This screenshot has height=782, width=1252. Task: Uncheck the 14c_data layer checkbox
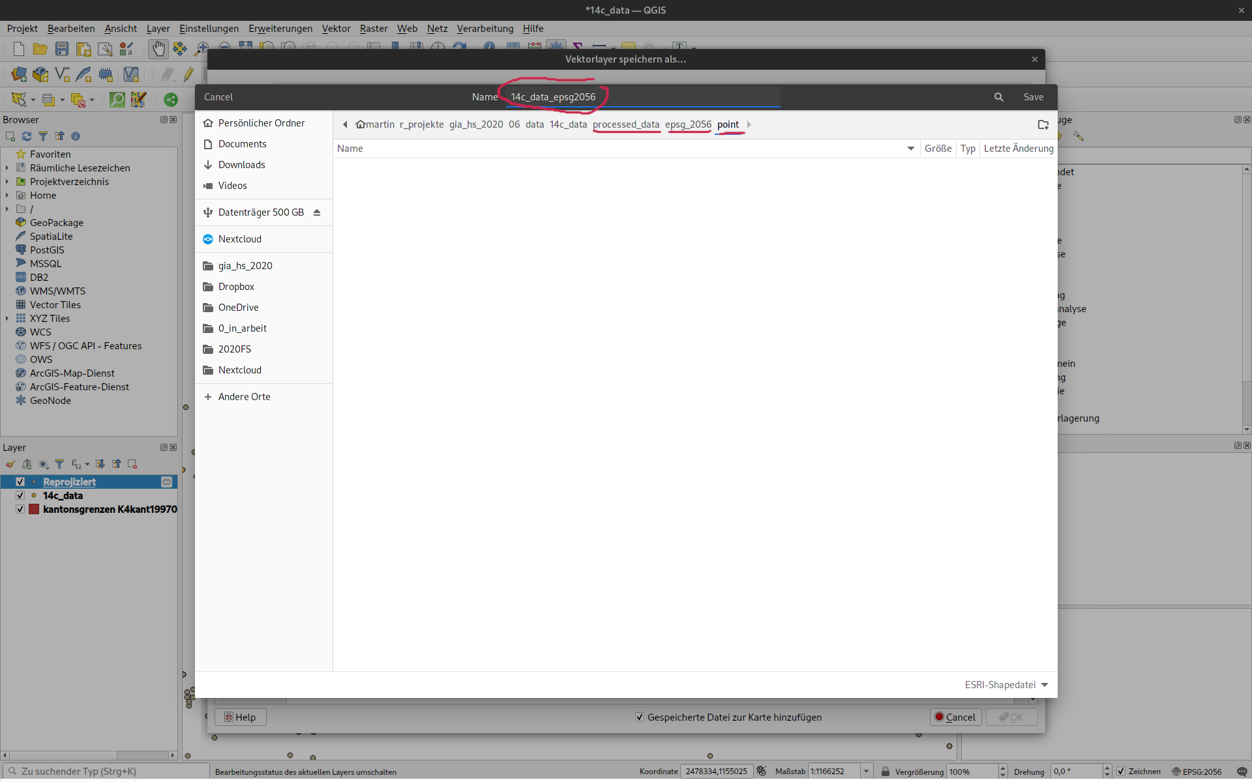[x=20, y=495]
